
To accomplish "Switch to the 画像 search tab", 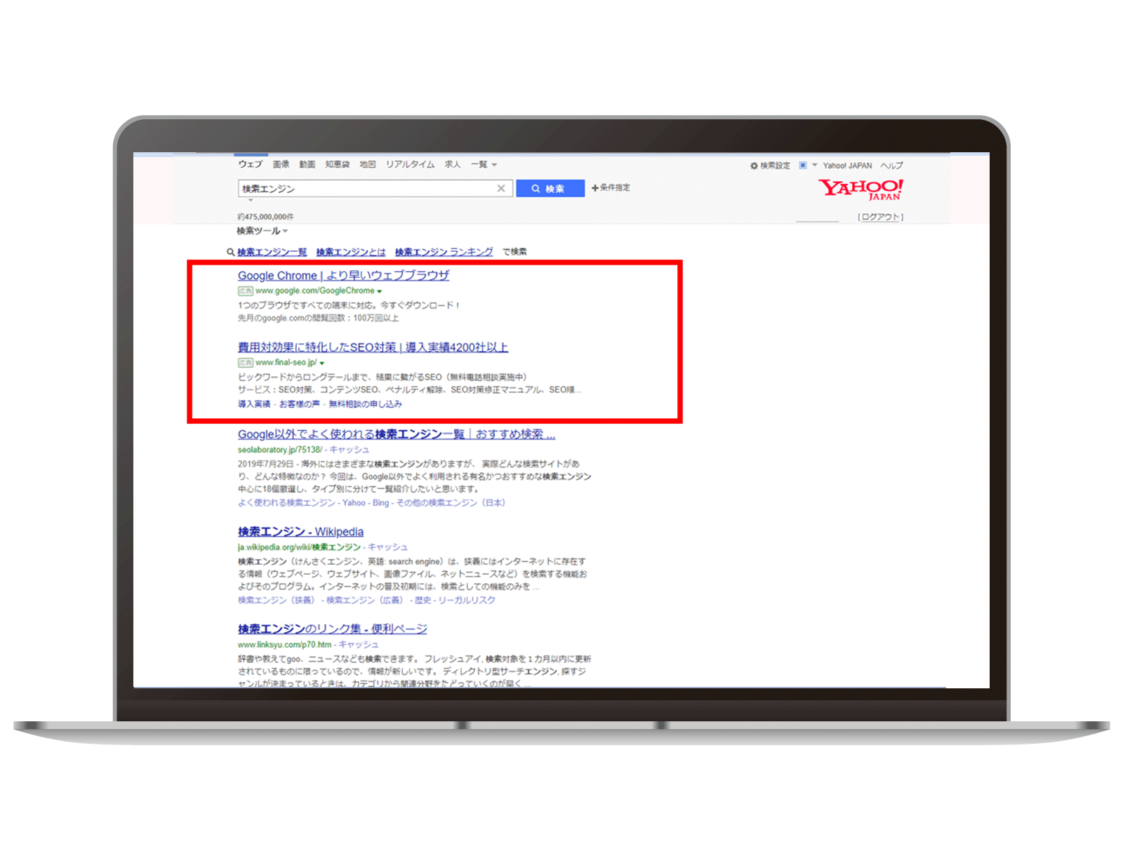I will click(281, 164).
